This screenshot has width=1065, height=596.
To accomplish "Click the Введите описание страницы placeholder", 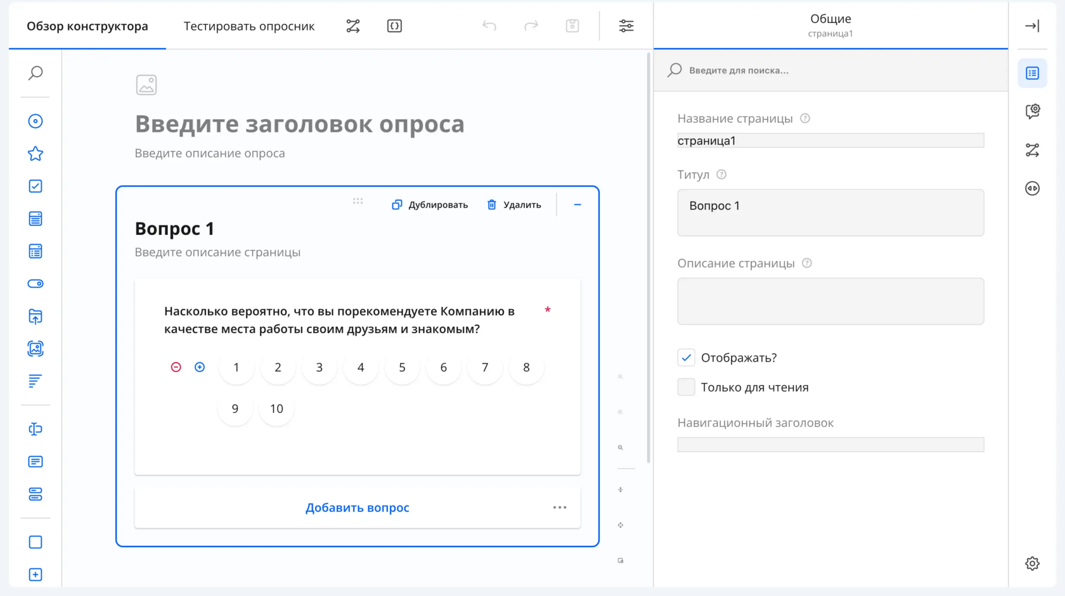I will click(217, 252).
